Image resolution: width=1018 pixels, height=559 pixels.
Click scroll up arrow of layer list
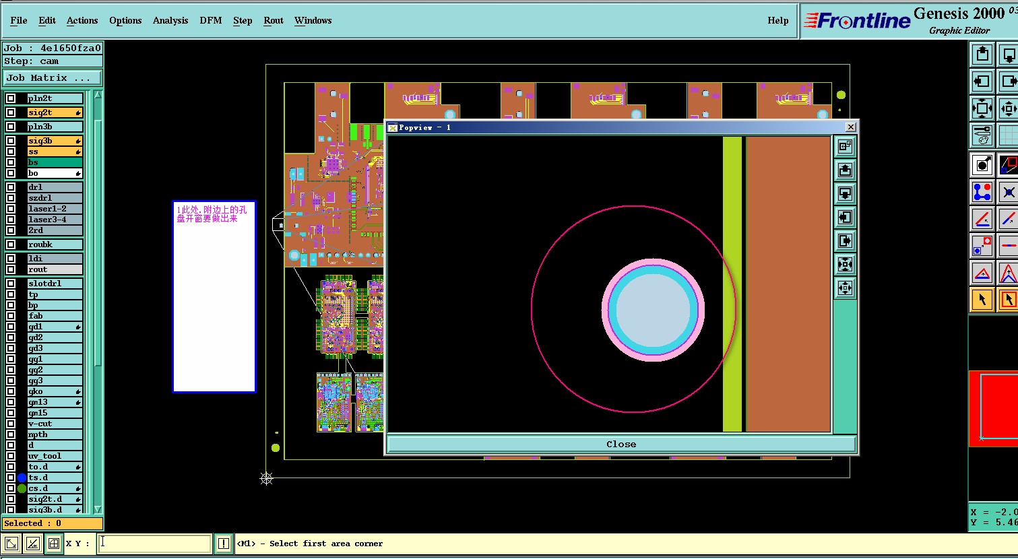98,95
